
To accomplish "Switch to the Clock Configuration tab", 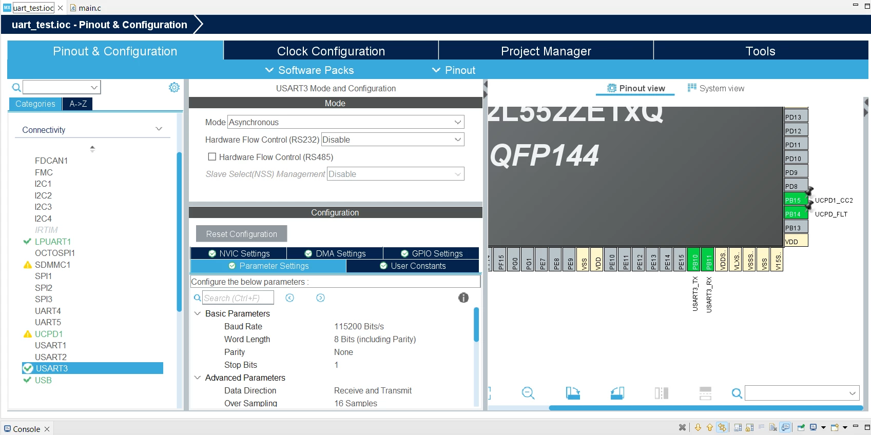I will pos(331,51).
